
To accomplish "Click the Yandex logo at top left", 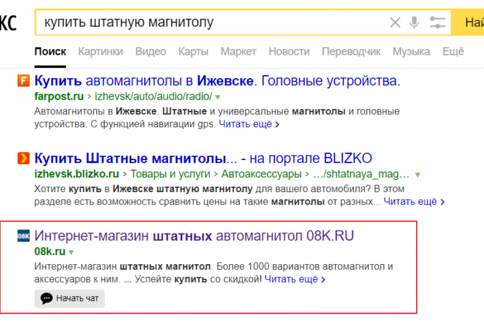I will click(x=8, y=23).
